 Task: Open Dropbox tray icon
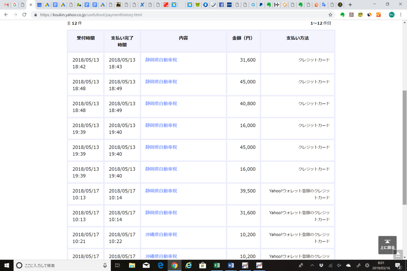click(321, 265)
